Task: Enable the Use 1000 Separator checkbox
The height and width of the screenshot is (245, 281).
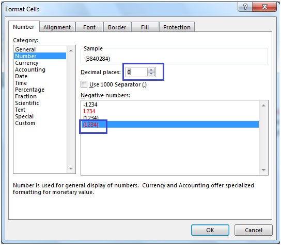Action: tap(84, 84)
